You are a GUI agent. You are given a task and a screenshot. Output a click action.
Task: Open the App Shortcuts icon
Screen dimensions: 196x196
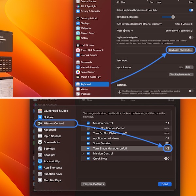pos(40,168)
